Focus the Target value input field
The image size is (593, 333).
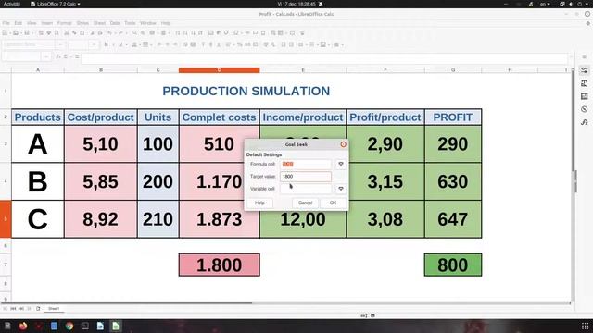[306, 177]
